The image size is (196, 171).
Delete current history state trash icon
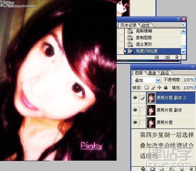(x=177, y=57)
